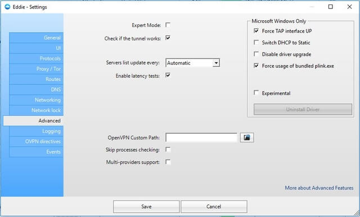Open the Network lock tab
This screenshot has height=217, width=360.
pos(36,110)
